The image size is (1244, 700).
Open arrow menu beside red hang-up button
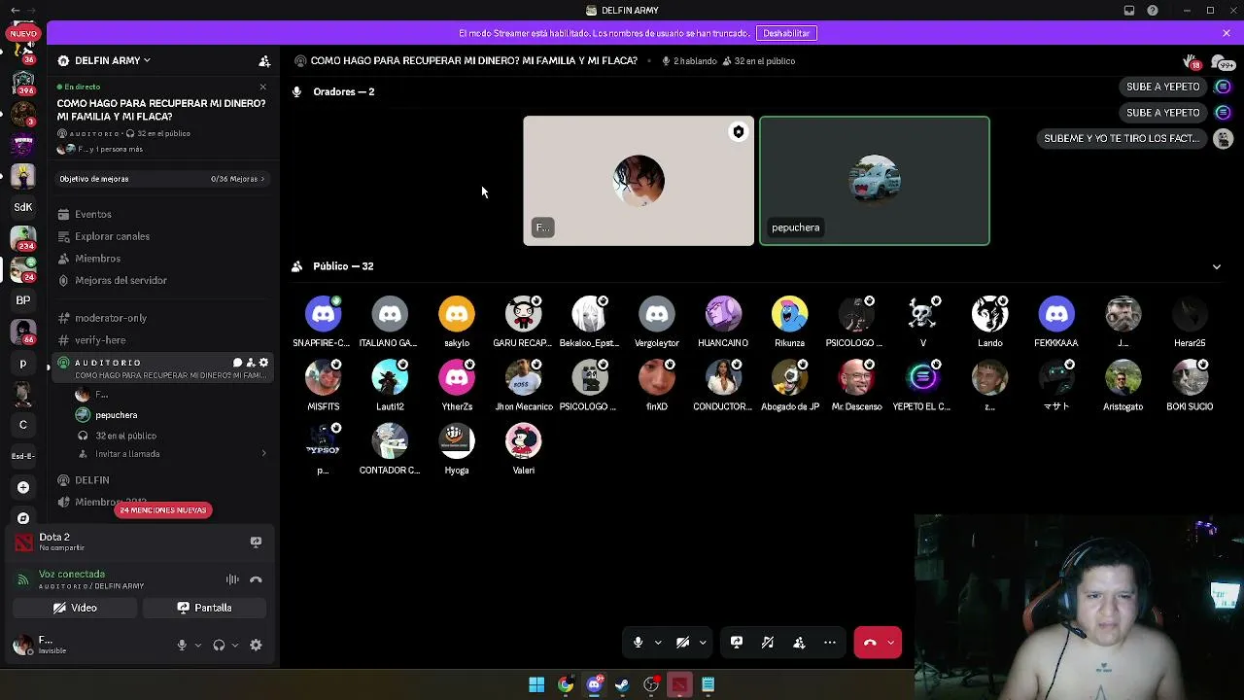pyautogui.click(x=890, y=643)
